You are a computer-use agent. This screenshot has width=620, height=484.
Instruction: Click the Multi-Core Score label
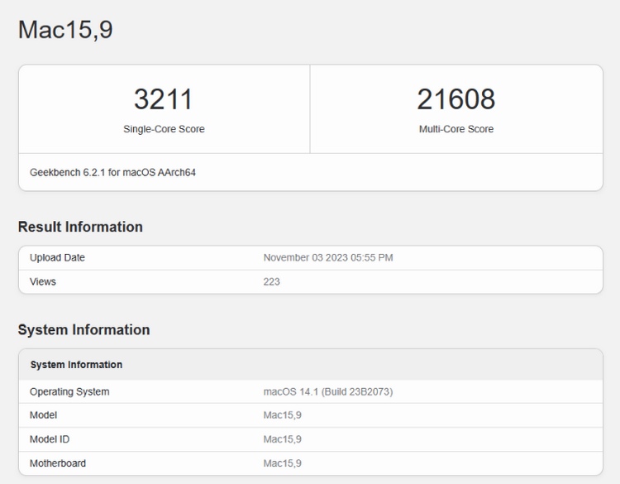455,129
